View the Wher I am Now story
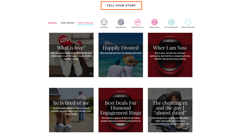The height and width of the screenshot is (138, 246). [170, 55]
